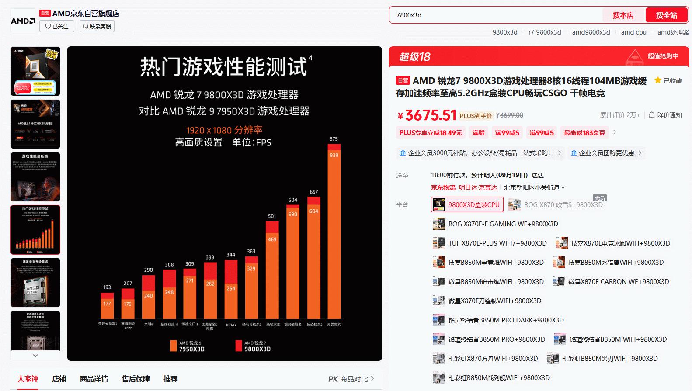This screenshot has height=391, width=692.
Task: Expand the 北京朝阳区小关街道 address dropdown
Action: click(x=535, y=187)
